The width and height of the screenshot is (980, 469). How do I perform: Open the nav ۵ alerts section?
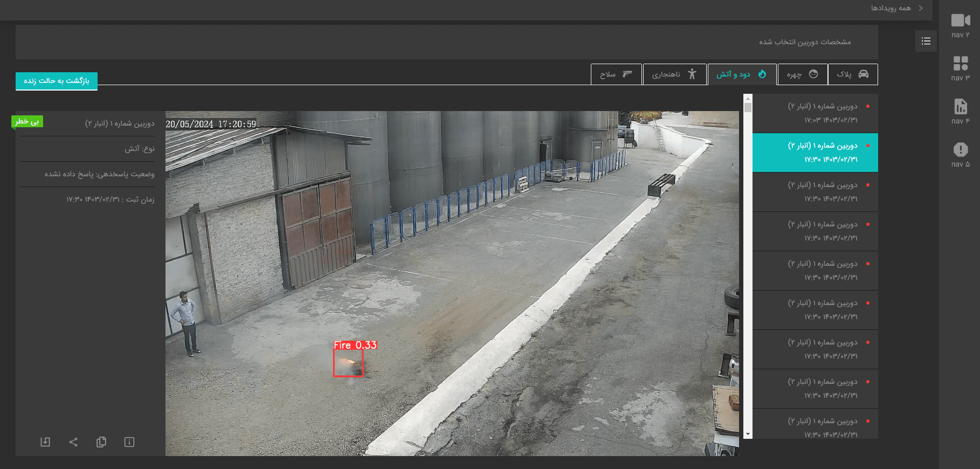pyautogui.click(x=960, y=155)
